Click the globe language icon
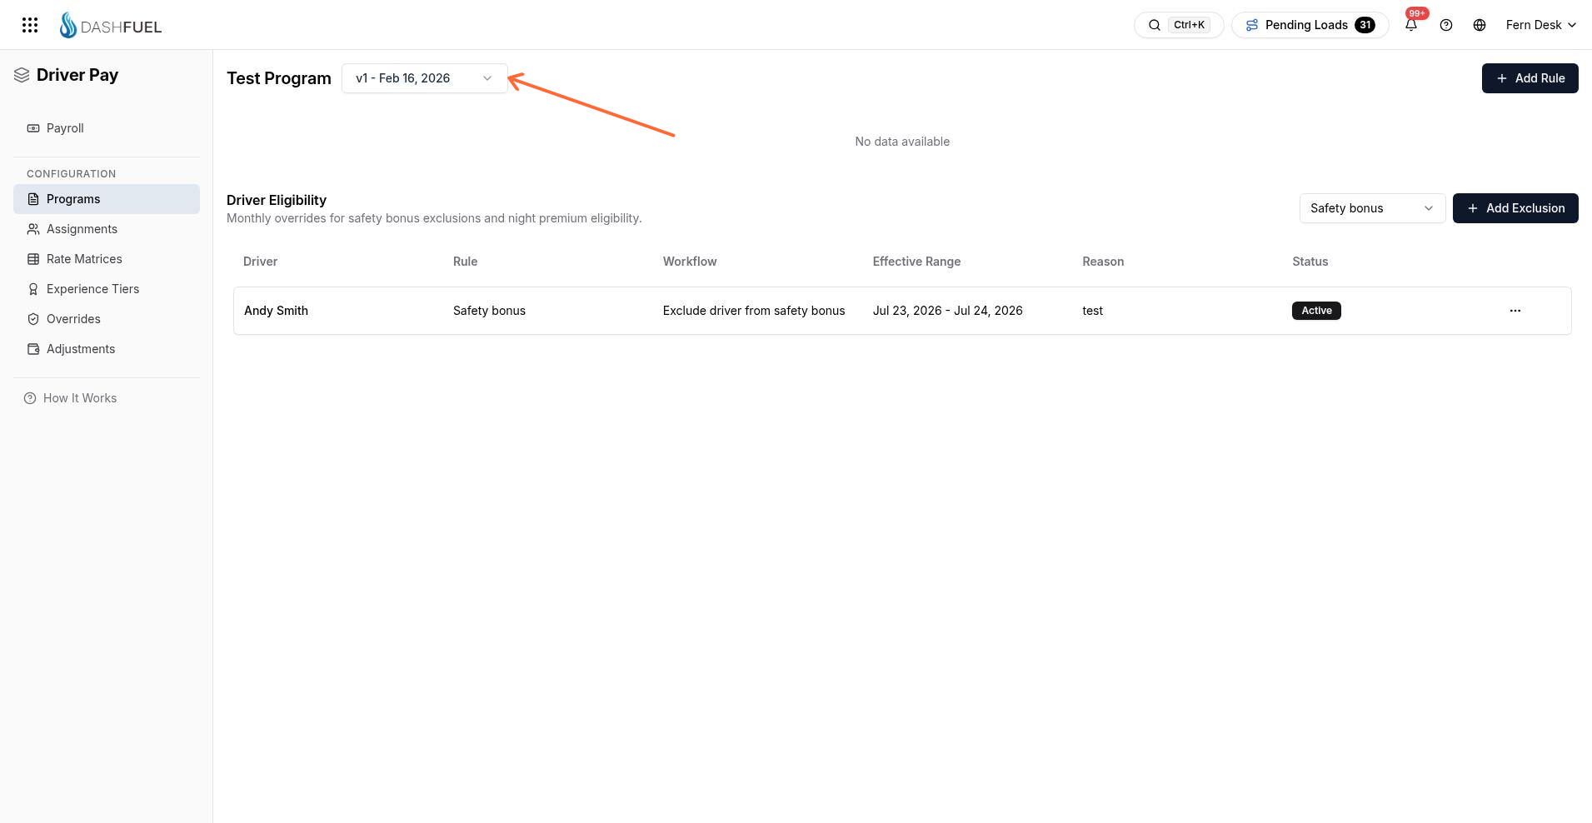Viewport: 1592px width, 823px height. coord(1480,25)
